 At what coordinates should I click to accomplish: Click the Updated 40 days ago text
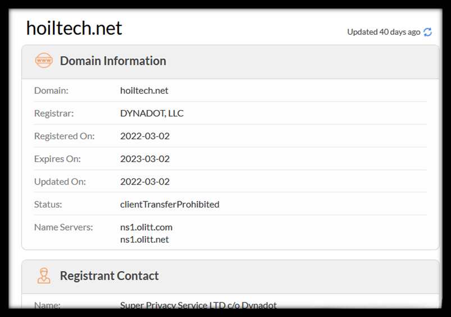tap(383, 32)
